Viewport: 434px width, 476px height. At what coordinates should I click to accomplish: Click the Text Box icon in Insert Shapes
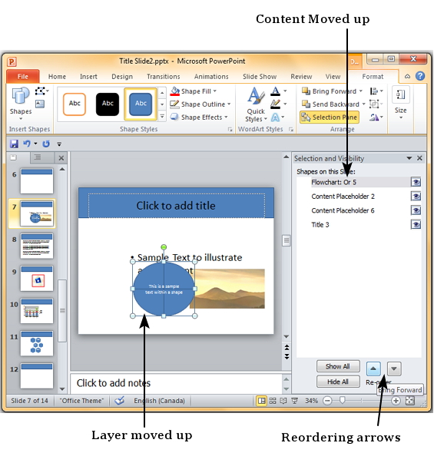[40, 104]
